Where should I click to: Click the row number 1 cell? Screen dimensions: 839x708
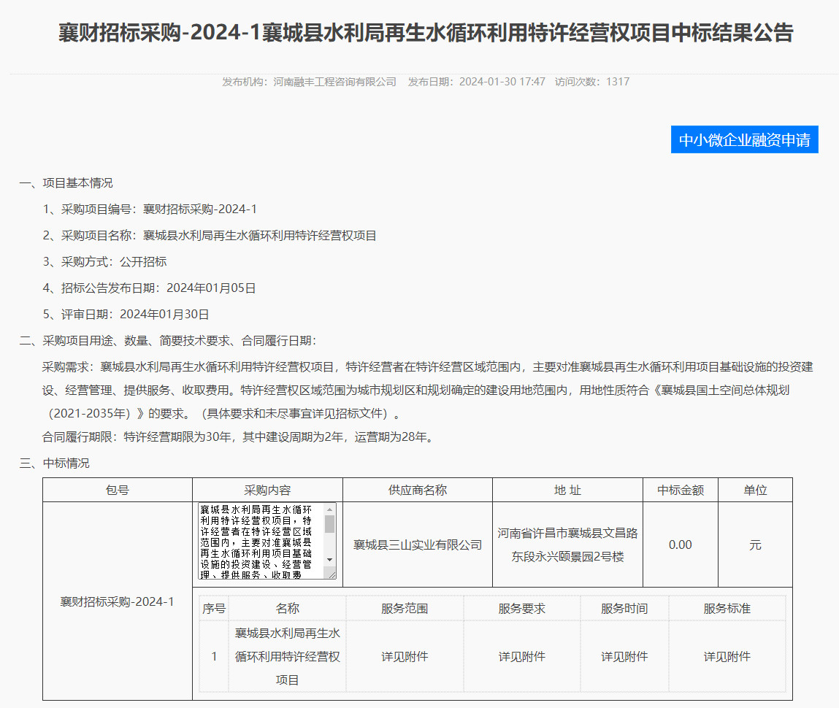pyautogui.click(x=214, y=657)
